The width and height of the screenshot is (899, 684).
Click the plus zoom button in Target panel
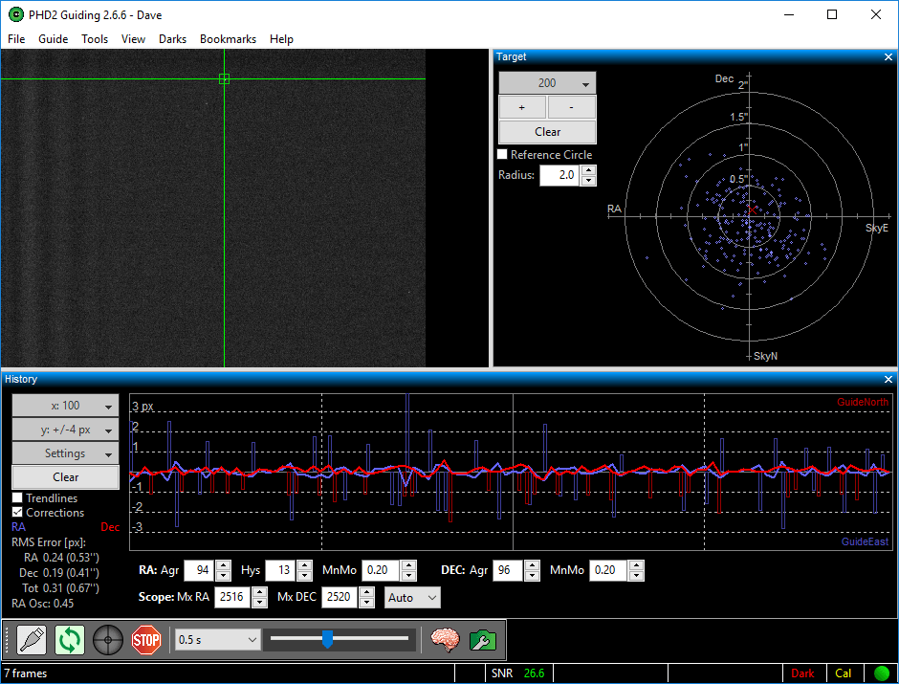pyautogui.click(x=521, y=107)
